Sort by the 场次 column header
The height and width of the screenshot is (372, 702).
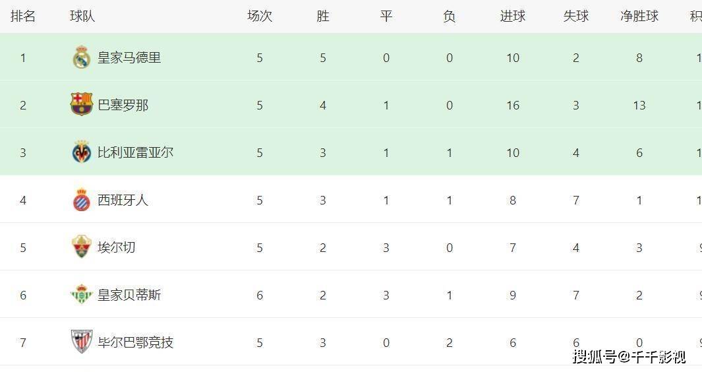[260, 16]
